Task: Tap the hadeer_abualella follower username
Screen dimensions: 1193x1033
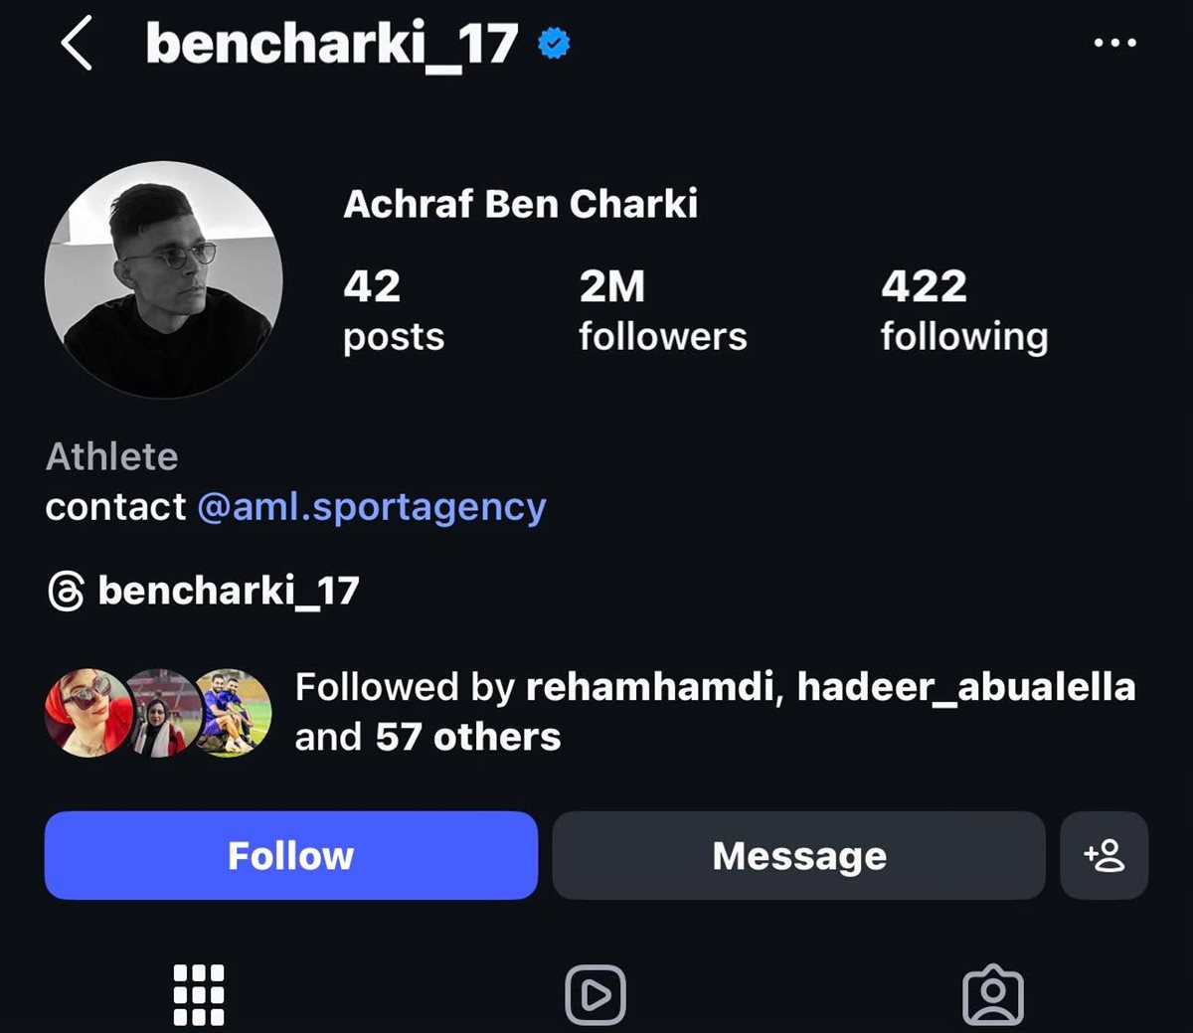Action: (965, 687)
